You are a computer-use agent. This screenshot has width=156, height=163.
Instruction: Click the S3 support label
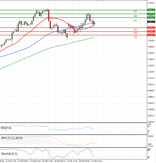(x=136, y=37)
